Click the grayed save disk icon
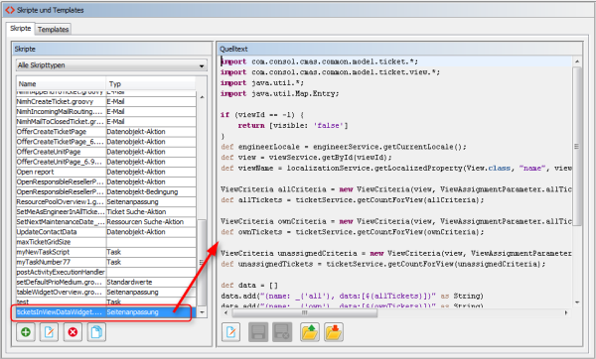 [x=258, y=332]
